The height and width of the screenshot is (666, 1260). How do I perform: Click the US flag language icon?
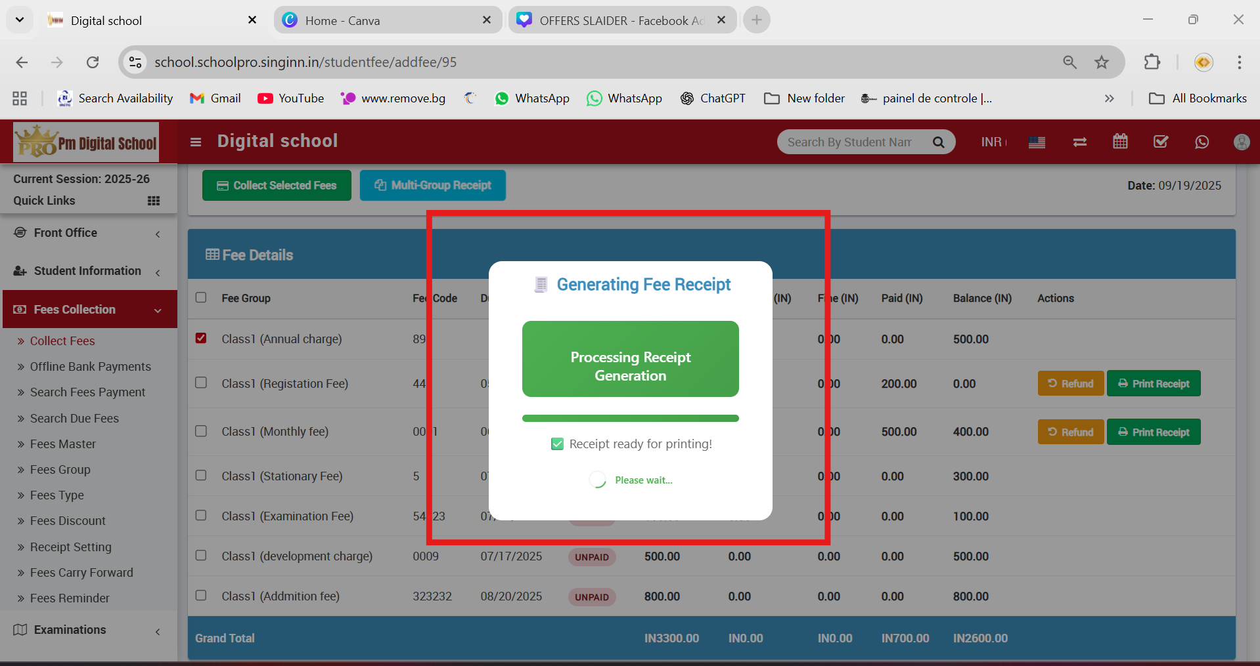(1037, 142)
